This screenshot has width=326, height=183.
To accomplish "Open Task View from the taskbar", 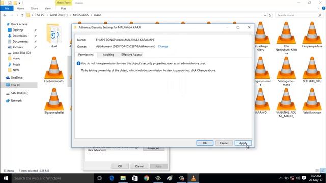I will point(99,178).
